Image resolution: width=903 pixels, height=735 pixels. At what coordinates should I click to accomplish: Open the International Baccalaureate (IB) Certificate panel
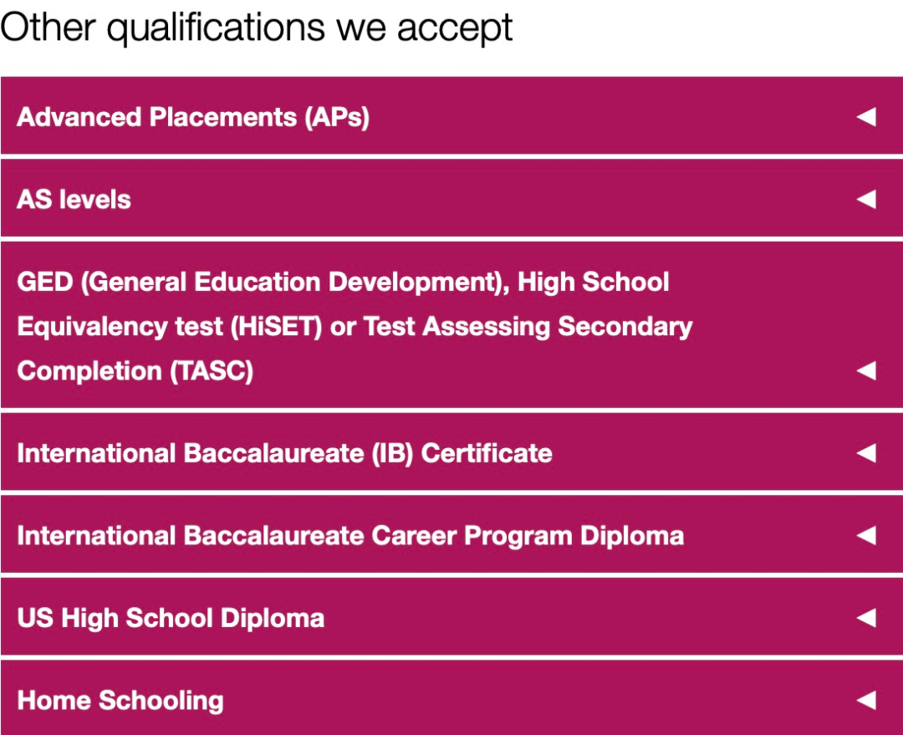451,452
